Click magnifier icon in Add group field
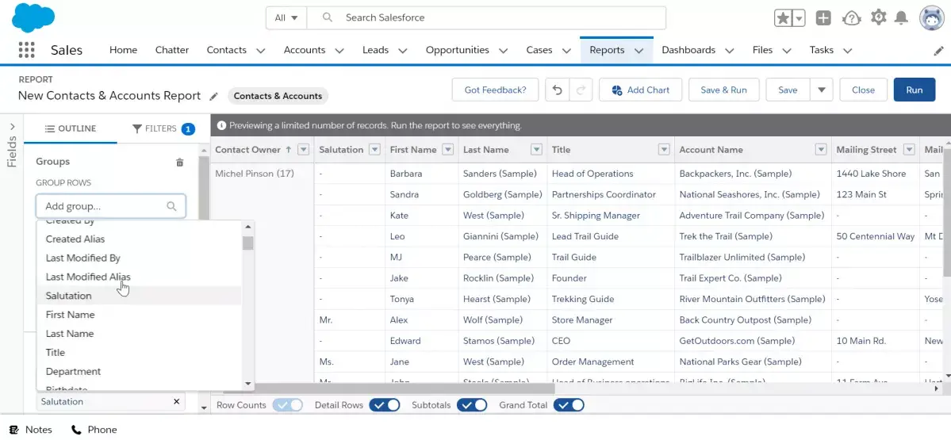The image size is (951, 440). click(171, 206)
